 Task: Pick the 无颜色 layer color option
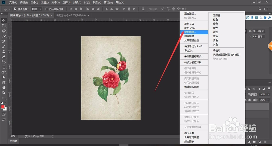pyautogui.click(x=227, y=15)
